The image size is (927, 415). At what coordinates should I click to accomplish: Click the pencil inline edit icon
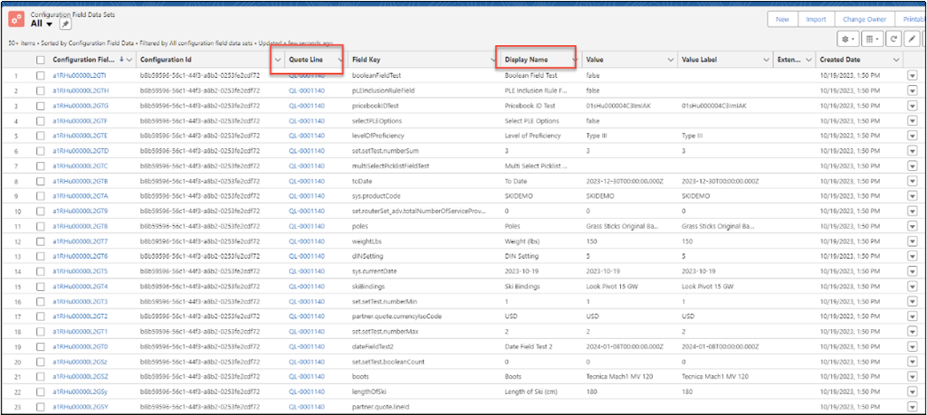[x=912, y=38]
